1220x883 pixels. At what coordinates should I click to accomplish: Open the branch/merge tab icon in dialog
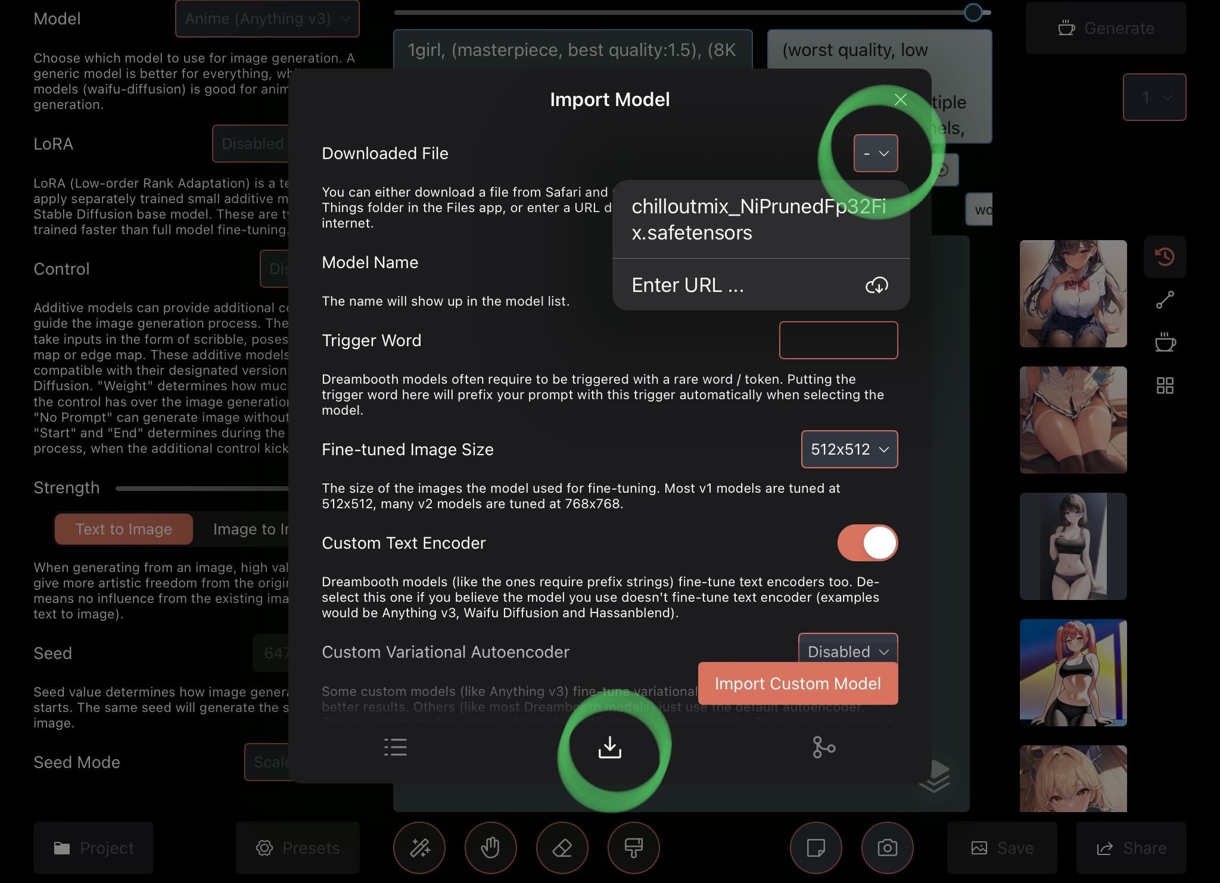824,747
